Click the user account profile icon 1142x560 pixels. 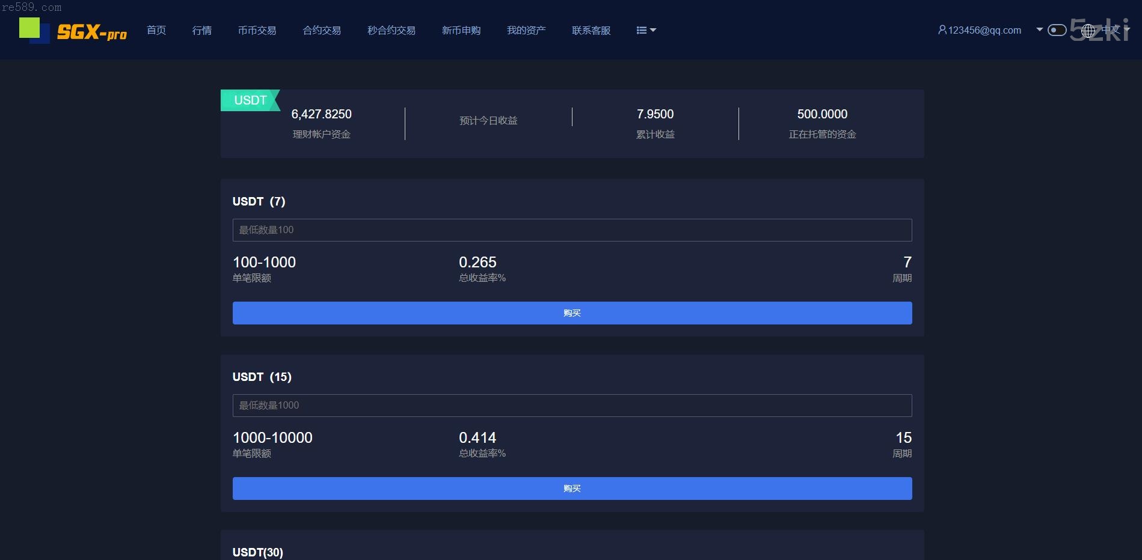click(942, 30)
